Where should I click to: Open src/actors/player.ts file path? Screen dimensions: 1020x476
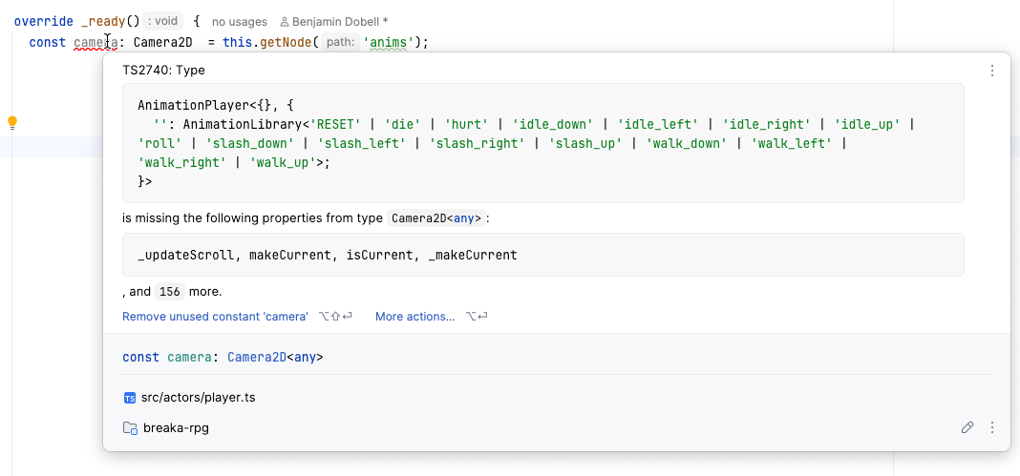click(198, 398)
